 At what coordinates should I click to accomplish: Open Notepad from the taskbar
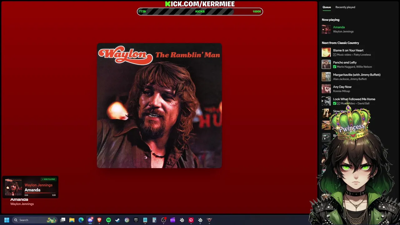[145, 220]
